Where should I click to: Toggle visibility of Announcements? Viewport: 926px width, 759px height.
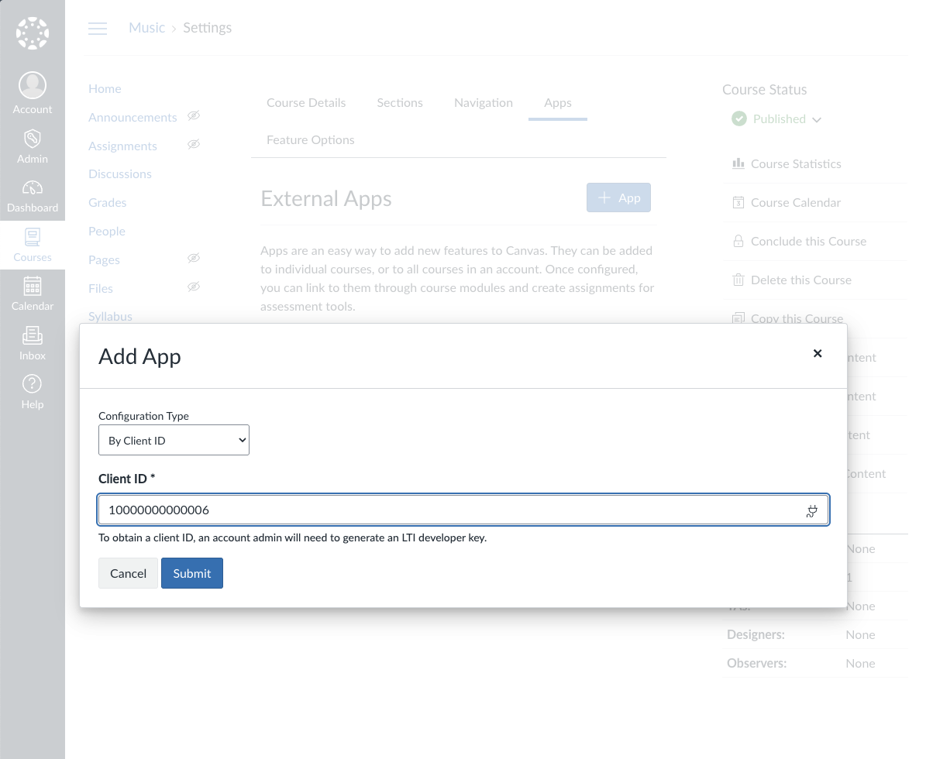(x=194, y=116)
